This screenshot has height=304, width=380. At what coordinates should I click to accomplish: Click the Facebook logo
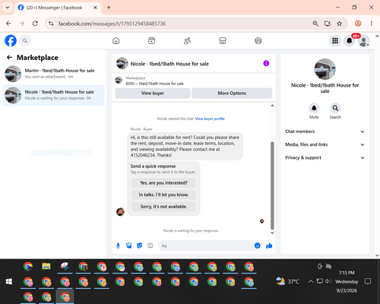[11, 40]
